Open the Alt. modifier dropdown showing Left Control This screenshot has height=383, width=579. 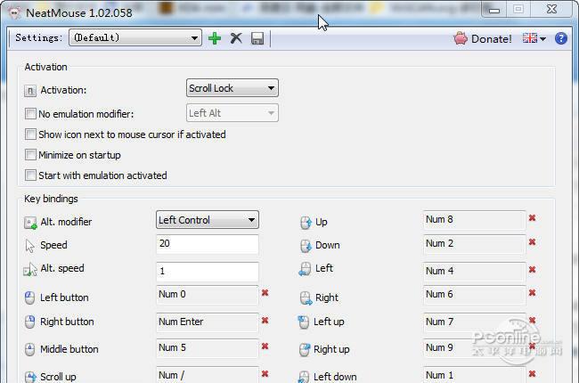click(208, 220)
